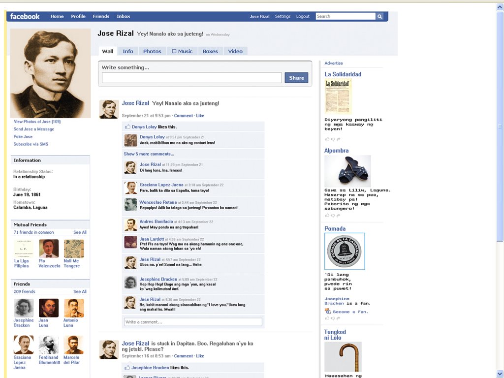
Task: Click Noli Me Tangere mutual friend thumbnail
Action: tap(74, 249)
